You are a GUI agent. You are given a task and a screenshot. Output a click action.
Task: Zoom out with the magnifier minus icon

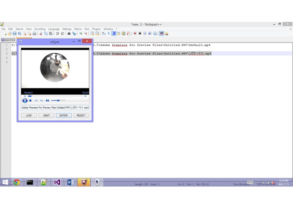pos(86,34)
